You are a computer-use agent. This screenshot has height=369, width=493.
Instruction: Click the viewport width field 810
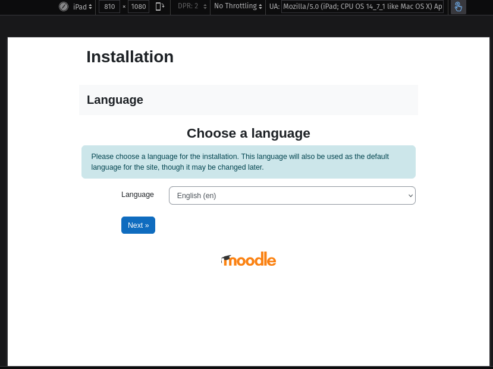coord(109,7)
